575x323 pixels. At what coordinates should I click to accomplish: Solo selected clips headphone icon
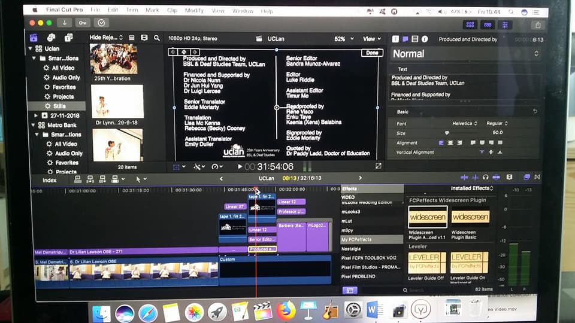486,177
